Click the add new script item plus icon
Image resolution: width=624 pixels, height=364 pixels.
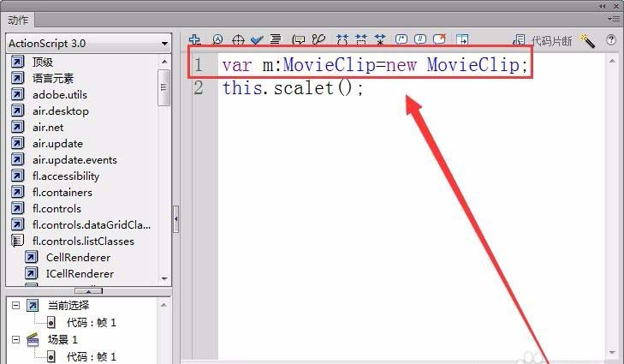coord(194,39)
